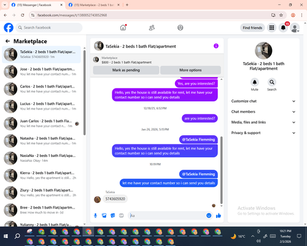
Task: Record a voice clip with microphone icon
Action: pyautogui.click(x=95, y=215)
